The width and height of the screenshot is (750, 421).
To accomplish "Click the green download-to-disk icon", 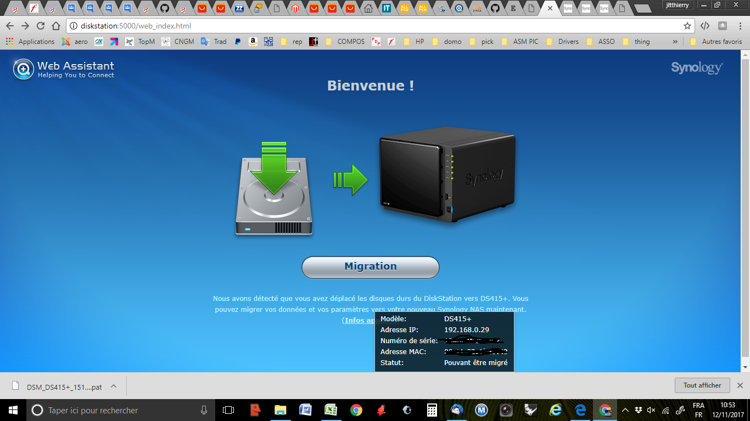I will click(x=274, y=189).
